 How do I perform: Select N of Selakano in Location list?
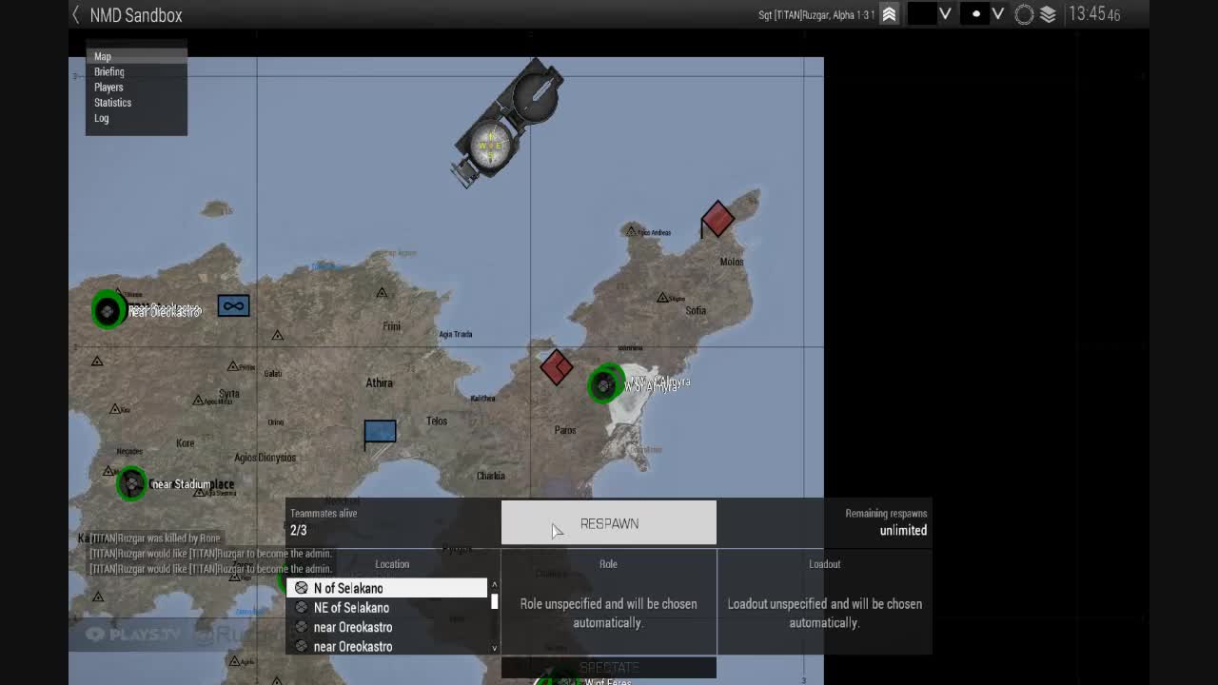click(386, 588)
